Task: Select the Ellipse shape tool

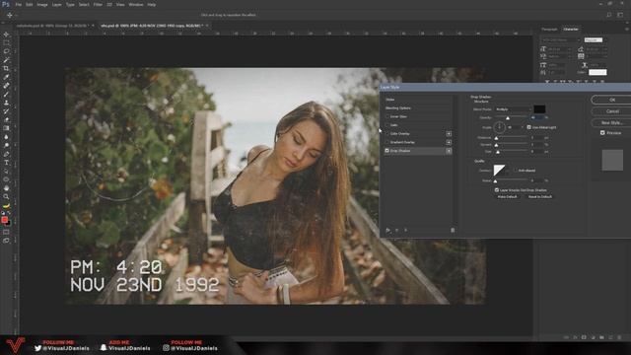Action: pos(6,179)
